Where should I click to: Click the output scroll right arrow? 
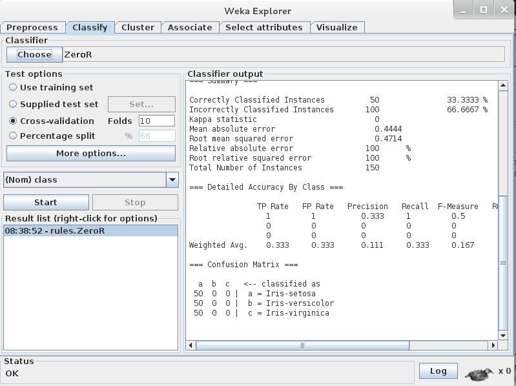(493, 345)
